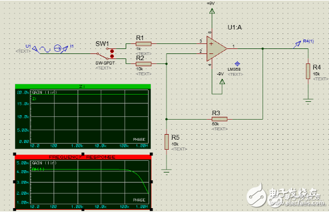
Task: Click the lower red actuator dot on SW1
Action: [112, 56]
